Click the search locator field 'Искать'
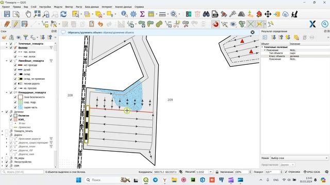Screen dimensions: 330x185 point(22,172)
